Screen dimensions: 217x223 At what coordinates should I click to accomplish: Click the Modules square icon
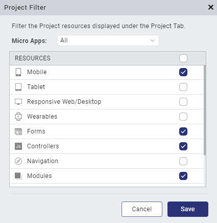click(18, 176)
